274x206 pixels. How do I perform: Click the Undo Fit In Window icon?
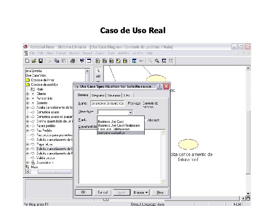(x=171, y=61)
